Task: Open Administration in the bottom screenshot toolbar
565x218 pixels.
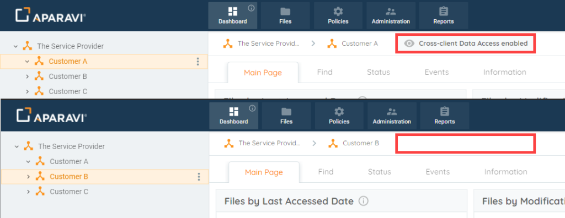Action: (x=392, y=116)
